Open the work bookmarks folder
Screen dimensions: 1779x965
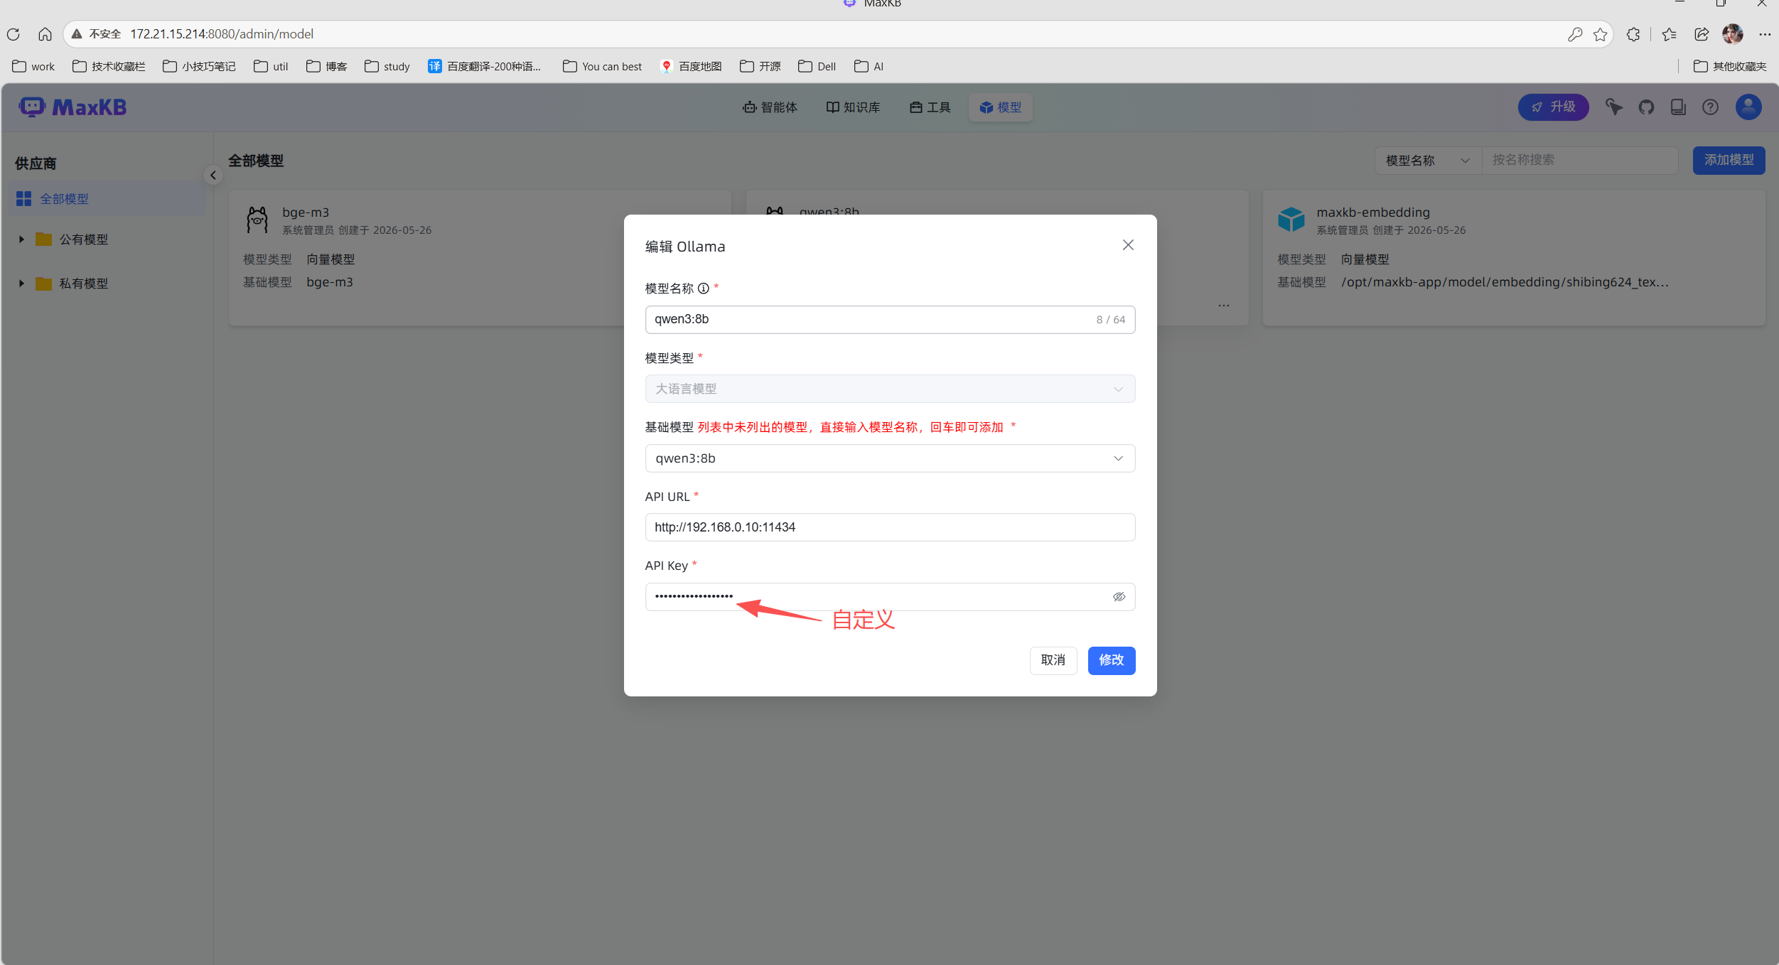tap(33, 67)
